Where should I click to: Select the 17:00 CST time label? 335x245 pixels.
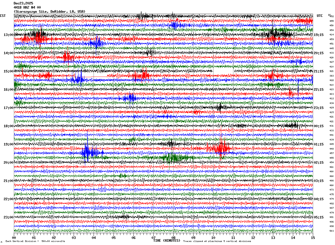coord(9,108)
